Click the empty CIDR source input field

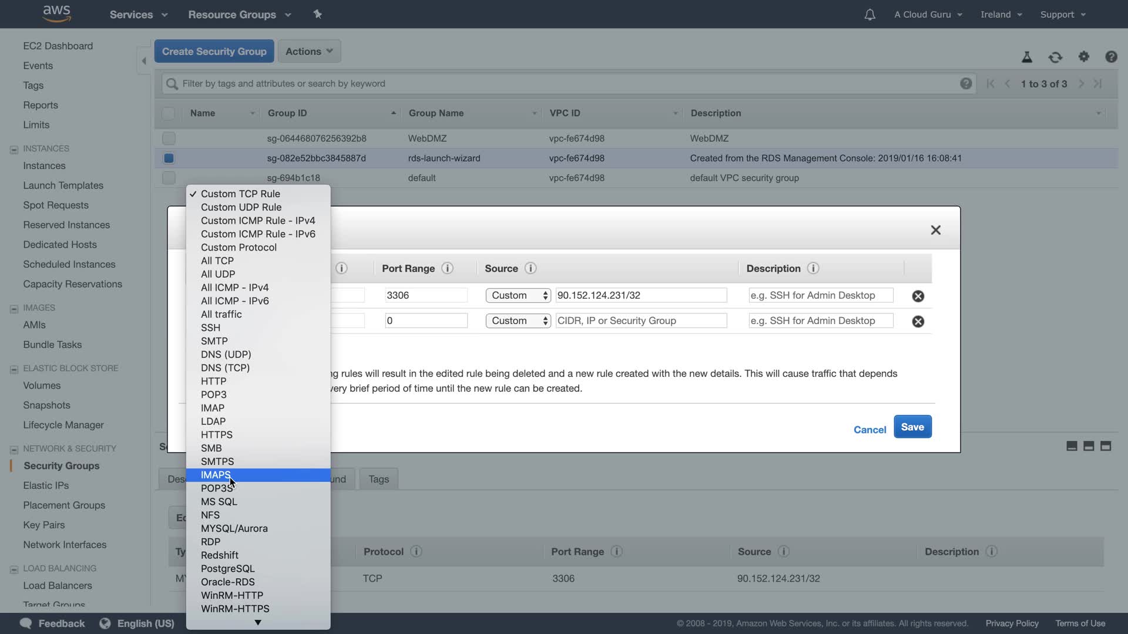[x=640, y=321]
